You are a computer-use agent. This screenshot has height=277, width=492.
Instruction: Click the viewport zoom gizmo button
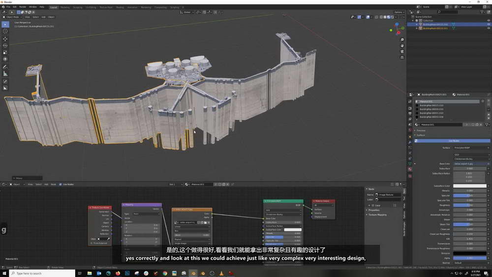(x=402, y=40)
